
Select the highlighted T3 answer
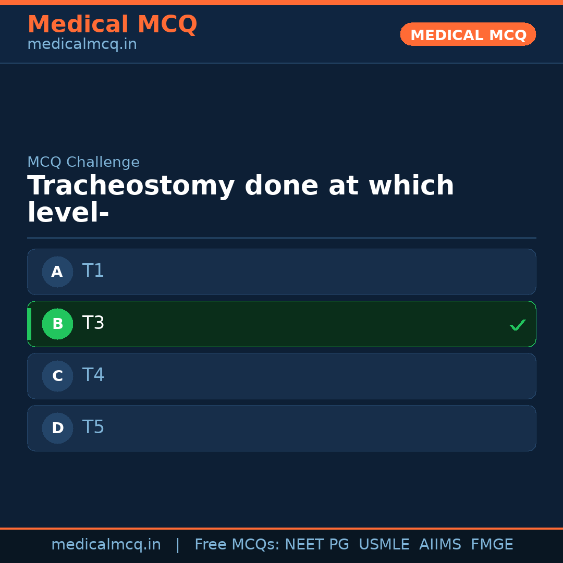(x=281, y=324)
